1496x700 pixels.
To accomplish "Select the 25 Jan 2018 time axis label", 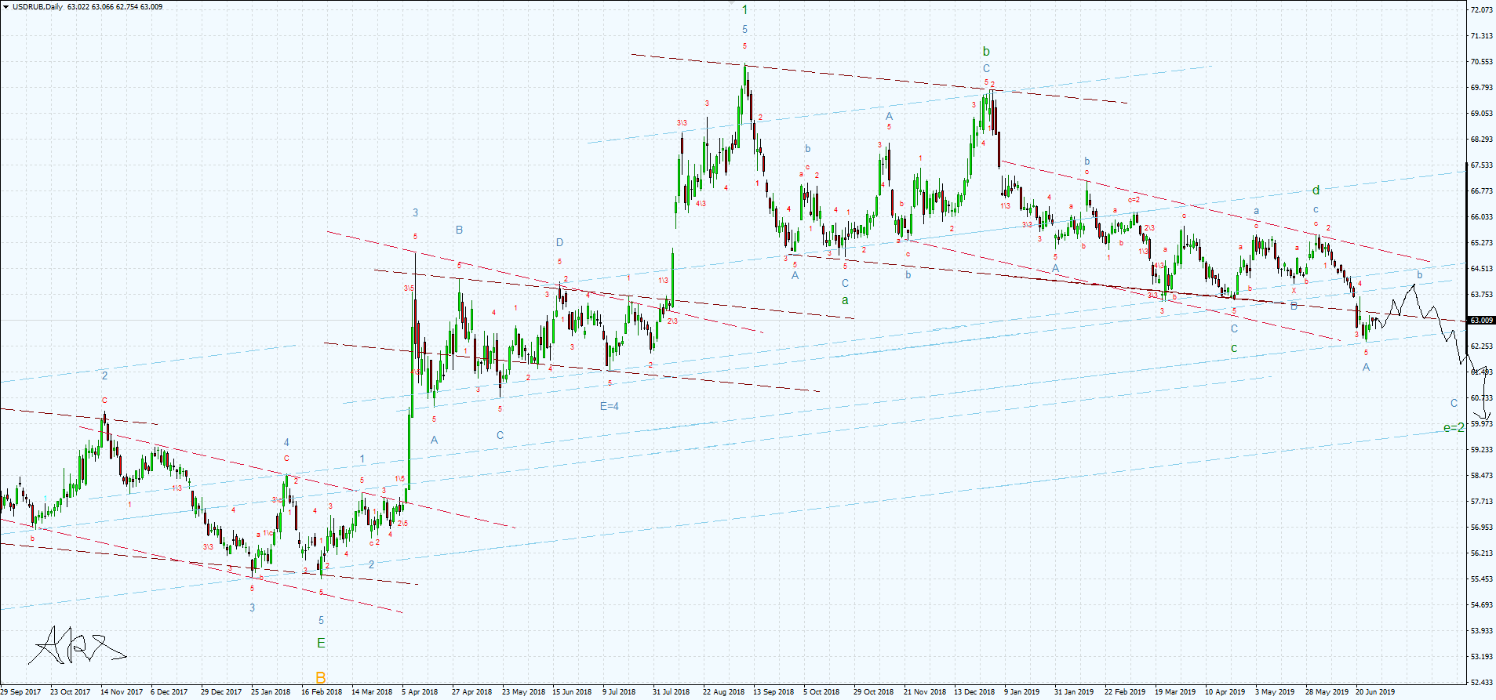I will tap(271, 692).
